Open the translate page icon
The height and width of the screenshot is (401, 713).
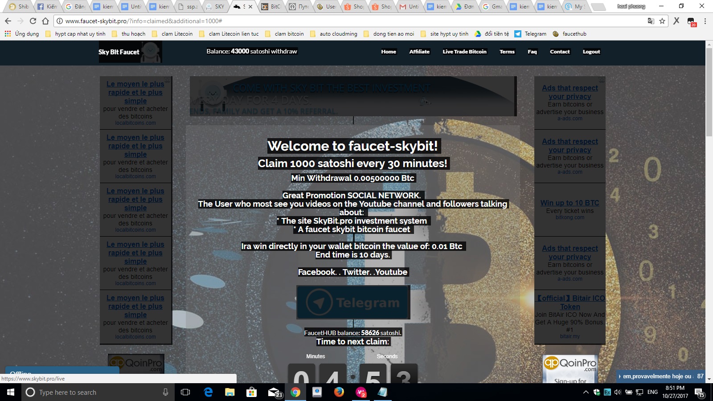click(651, 21)
